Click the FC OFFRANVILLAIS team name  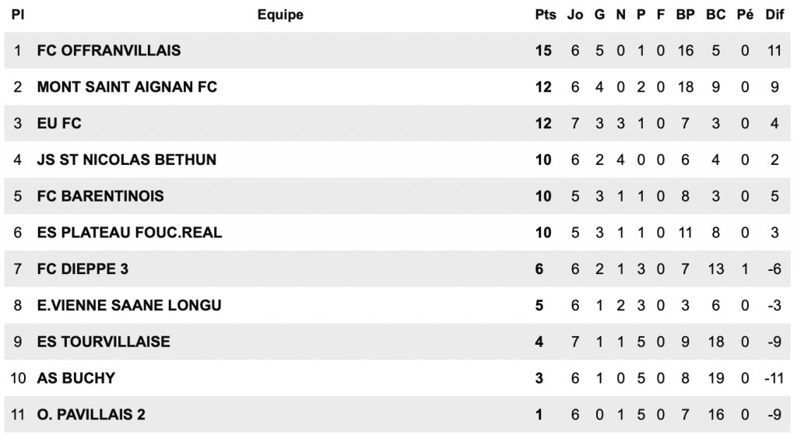109,51
